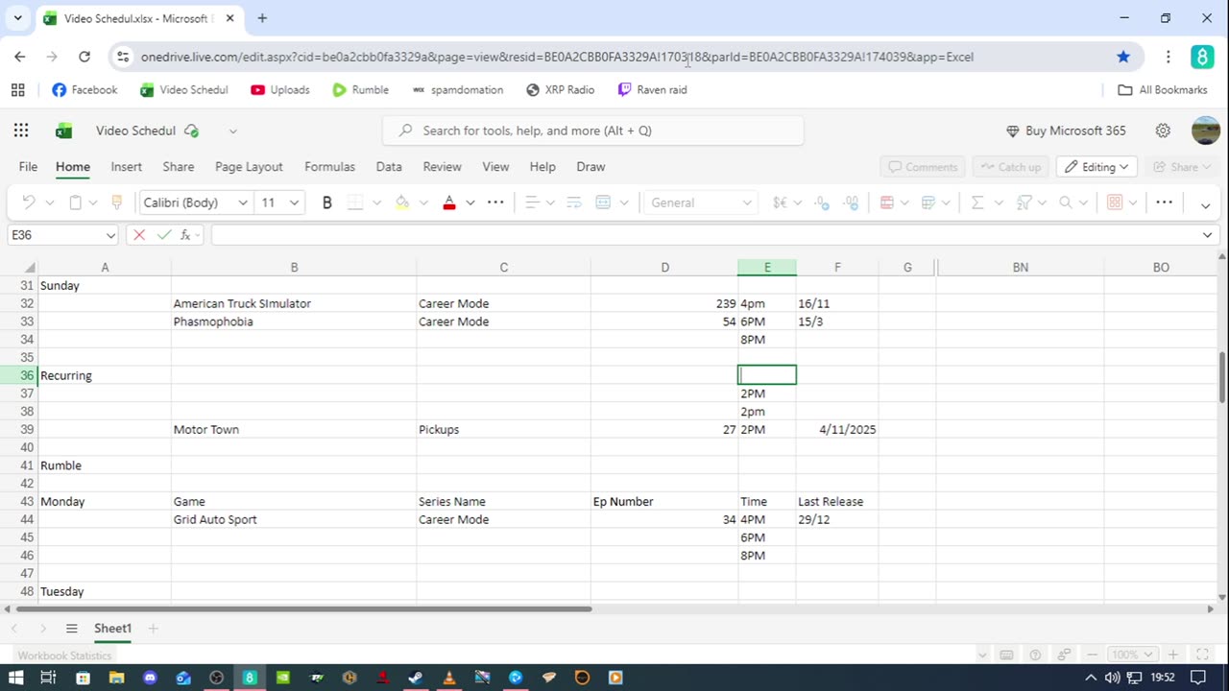Screen dimensions: 1229x691
Task: Open the ribbon overflow ellipsis menu
Action: [1164, 203]
